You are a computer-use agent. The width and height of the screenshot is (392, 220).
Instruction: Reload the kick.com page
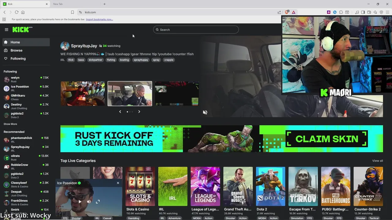(17, 12)
